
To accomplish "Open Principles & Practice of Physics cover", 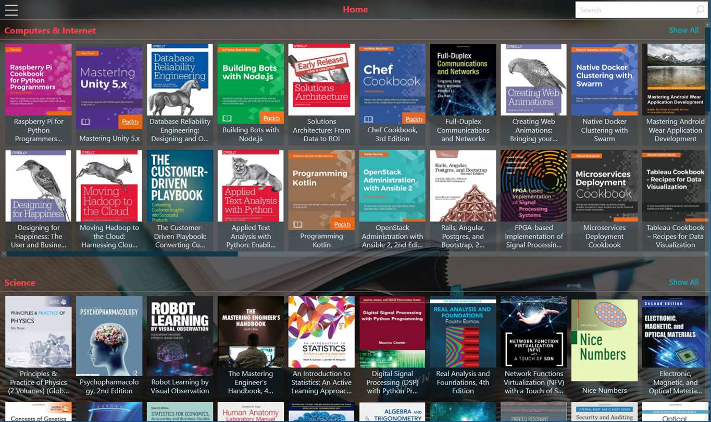I will 39,332.
